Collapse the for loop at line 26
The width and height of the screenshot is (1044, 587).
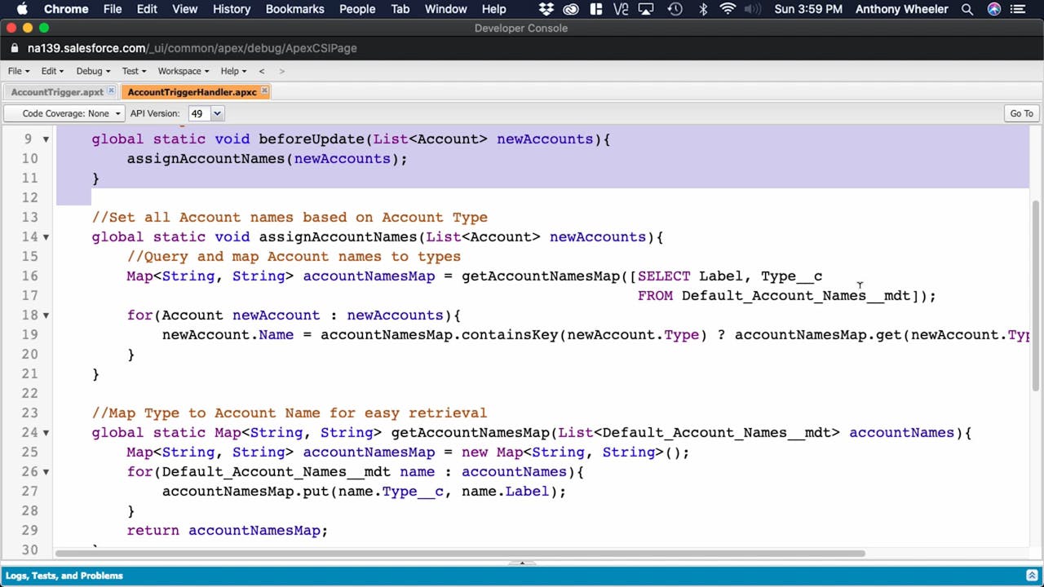(x=46, y=472)
